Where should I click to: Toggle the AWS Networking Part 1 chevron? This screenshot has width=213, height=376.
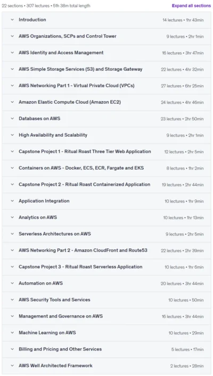coord(12,86)
